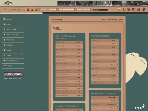The height and width of the screenshot is (111, 148).
Task: Click the cream progress bar under the toolbar
Action: pyautogui.click(x=21, y=13)
